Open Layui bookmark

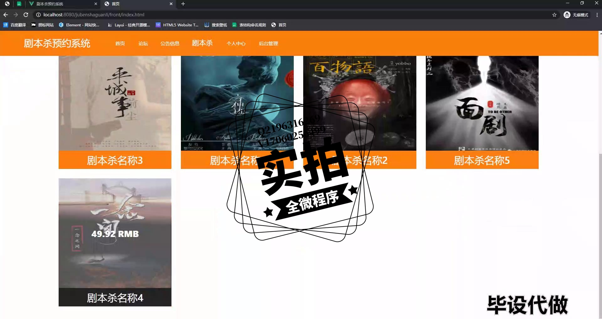tap(129, 25)
